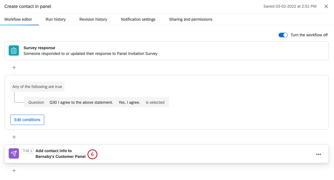Expand the ellipsis options for the panel task

319,154
